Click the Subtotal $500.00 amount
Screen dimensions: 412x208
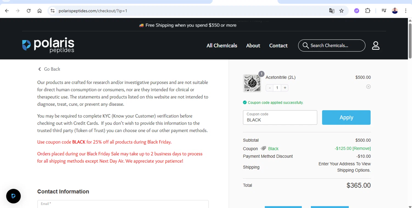click(363, 140)
